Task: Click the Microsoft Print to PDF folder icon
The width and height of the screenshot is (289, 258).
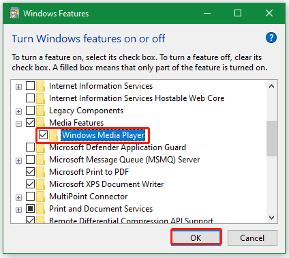Action: [x=41, y=172]
